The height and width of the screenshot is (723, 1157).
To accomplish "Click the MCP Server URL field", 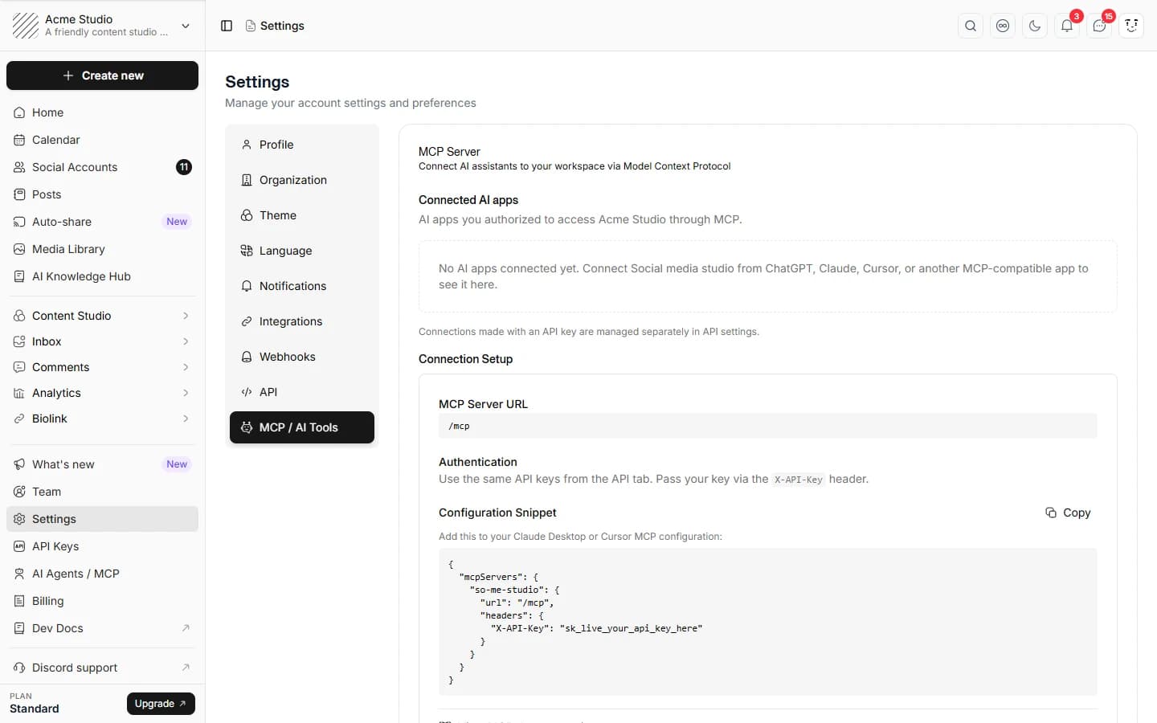I will tap(767, 426).
